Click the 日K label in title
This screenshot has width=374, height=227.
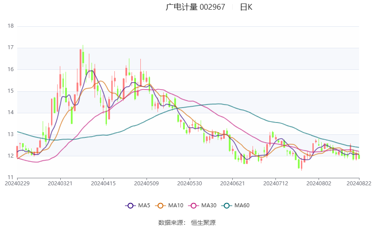pyautogui.click(x=246, y=7)
